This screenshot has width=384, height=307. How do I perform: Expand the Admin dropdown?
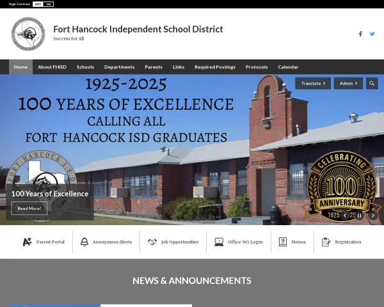tap(348, 84)
